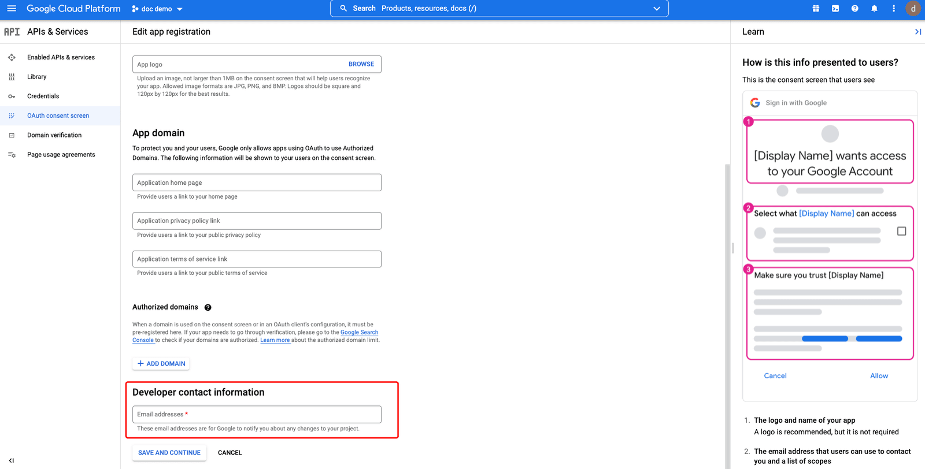Image resolution: width=925 pixels, height=469 pixels.
Task: Collapse the left sidebar with the arrow
Action: tap(12, 460)
